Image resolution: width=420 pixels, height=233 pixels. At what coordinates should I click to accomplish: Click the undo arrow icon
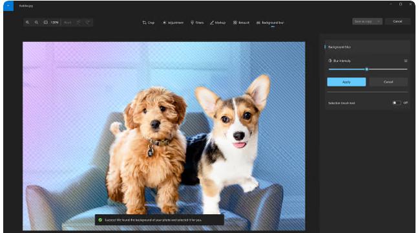tap(79, 23)
